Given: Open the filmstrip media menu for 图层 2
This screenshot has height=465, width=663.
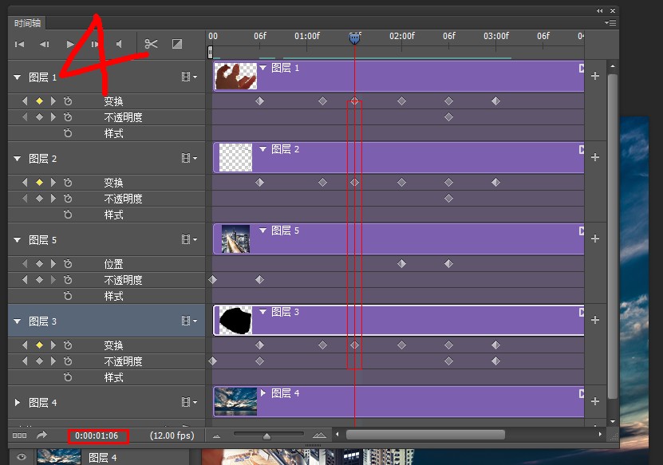Looking at the screenshot, I should pos(189,158).
